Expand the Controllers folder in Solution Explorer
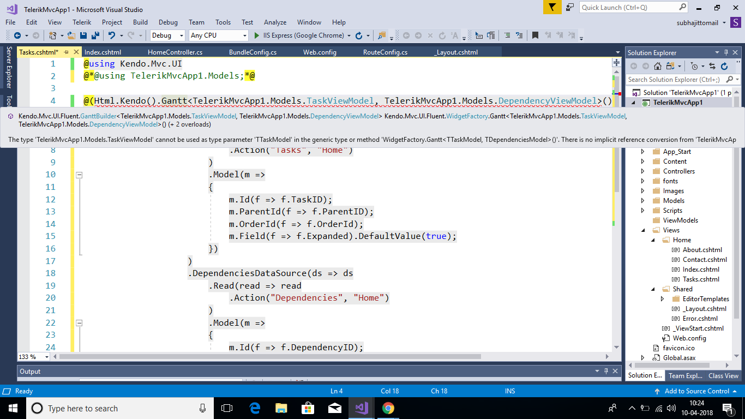 click(642, 171)
